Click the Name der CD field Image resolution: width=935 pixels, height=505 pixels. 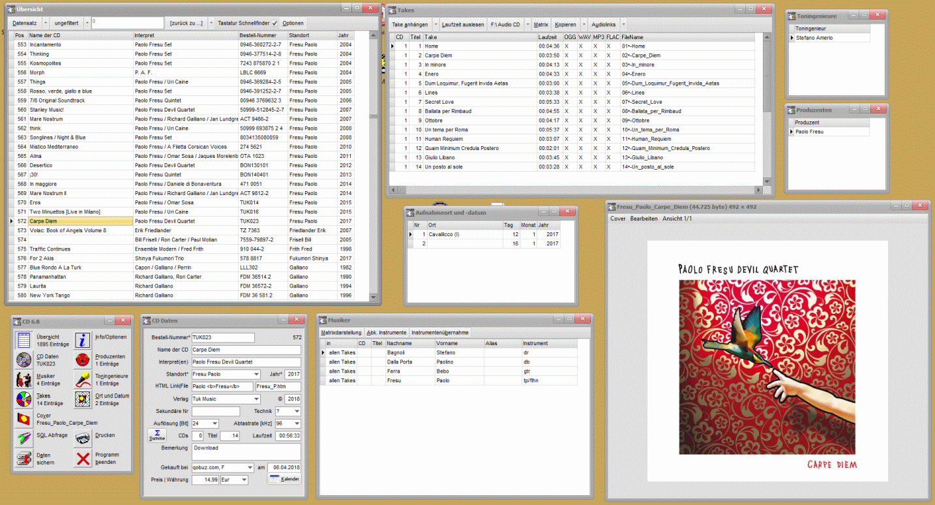pos(246,350)
